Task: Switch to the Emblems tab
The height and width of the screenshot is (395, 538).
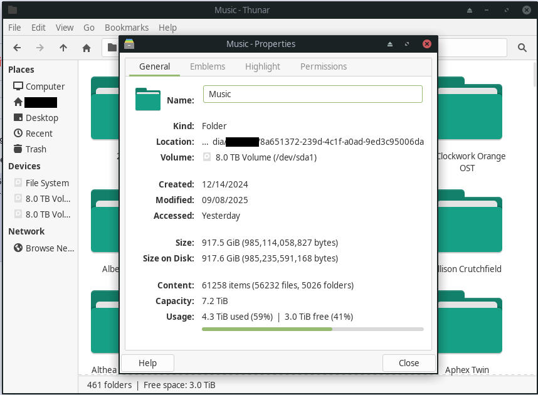Action: [x=208, y=66]
